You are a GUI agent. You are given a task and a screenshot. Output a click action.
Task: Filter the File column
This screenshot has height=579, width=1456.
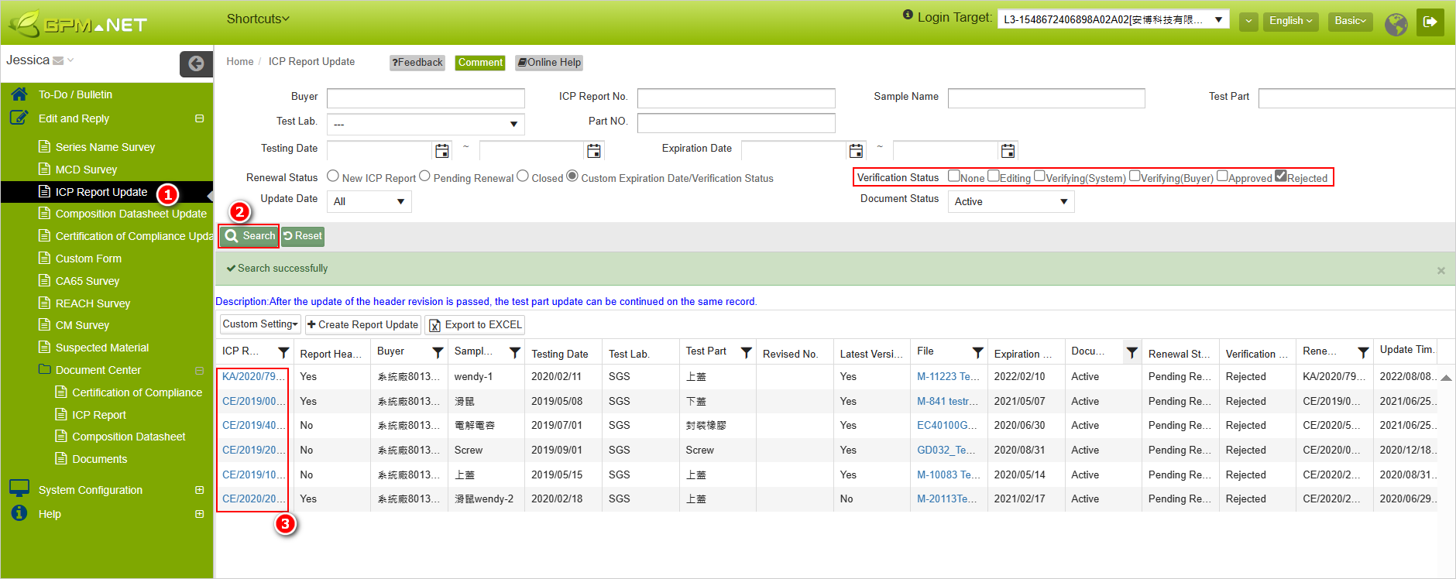tap(977, 352)
